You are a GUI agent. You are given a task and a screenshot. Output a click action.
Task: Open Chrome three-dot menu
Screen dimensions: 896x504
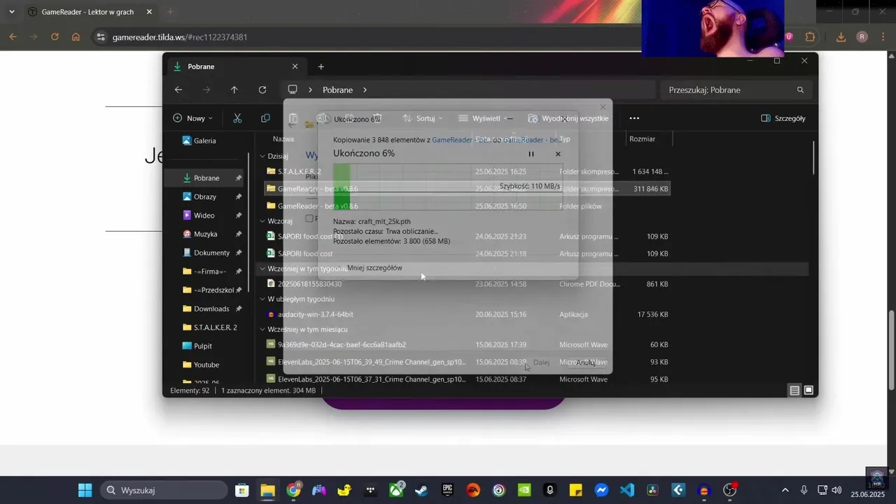[883, 36]
